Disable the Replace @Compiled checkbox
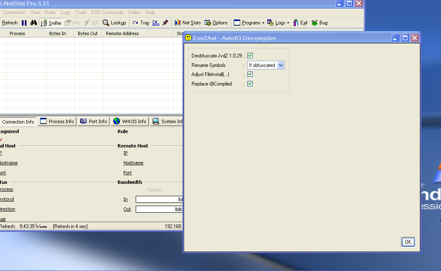 (x=250, y=84)
